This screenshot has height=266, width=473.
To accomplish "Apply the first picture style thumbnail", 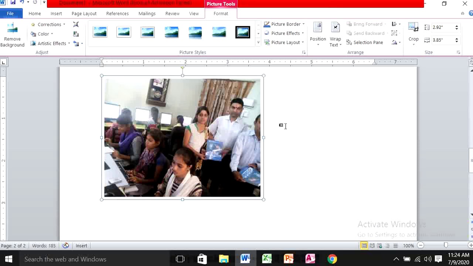I will coord(100,33).
